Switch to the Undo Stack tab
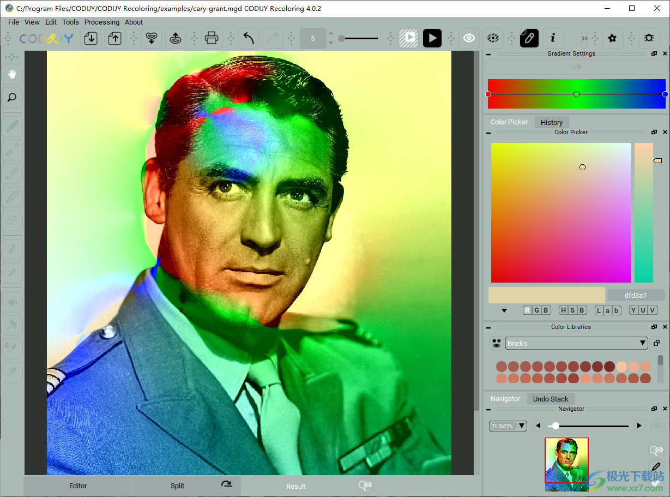The width and height of the screenshot is (670, 497). point(551,399)
